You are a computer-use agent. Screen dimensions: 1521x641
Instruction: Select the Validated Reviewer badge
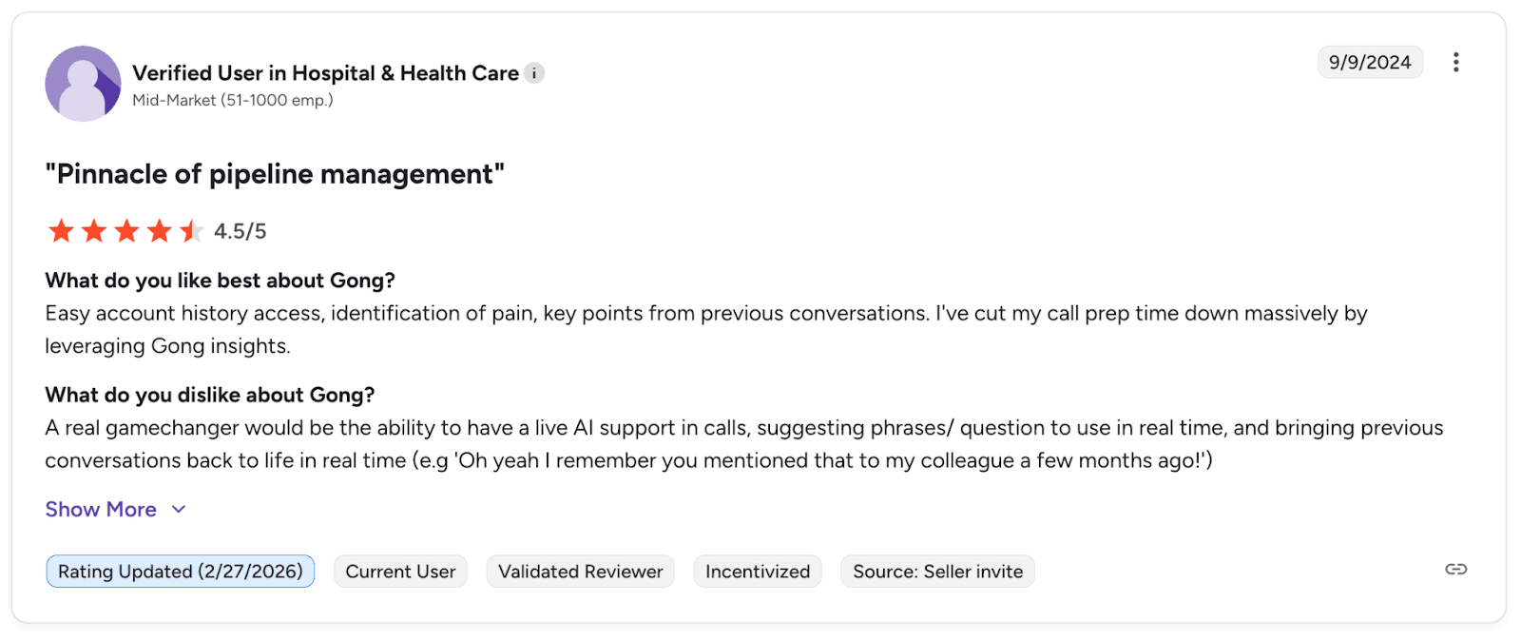580,572
